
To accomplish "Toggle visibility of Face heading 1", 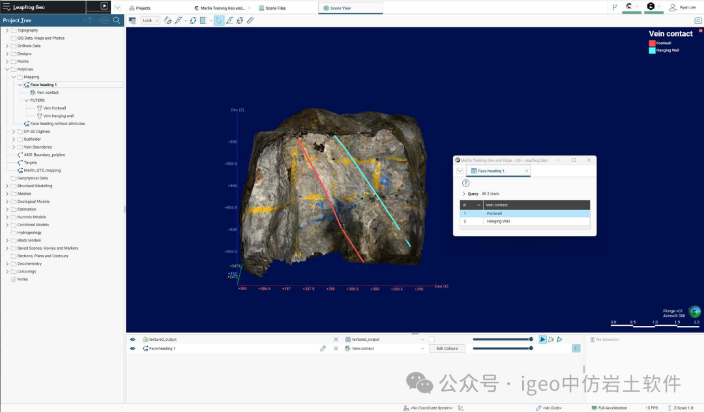I will tap(132, 349).
